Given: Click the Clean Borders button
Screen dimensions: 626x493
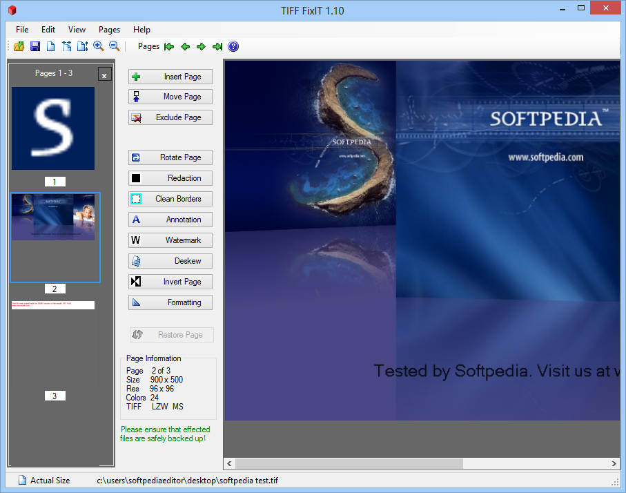Looking at the screenshot, I should point(170,199).
